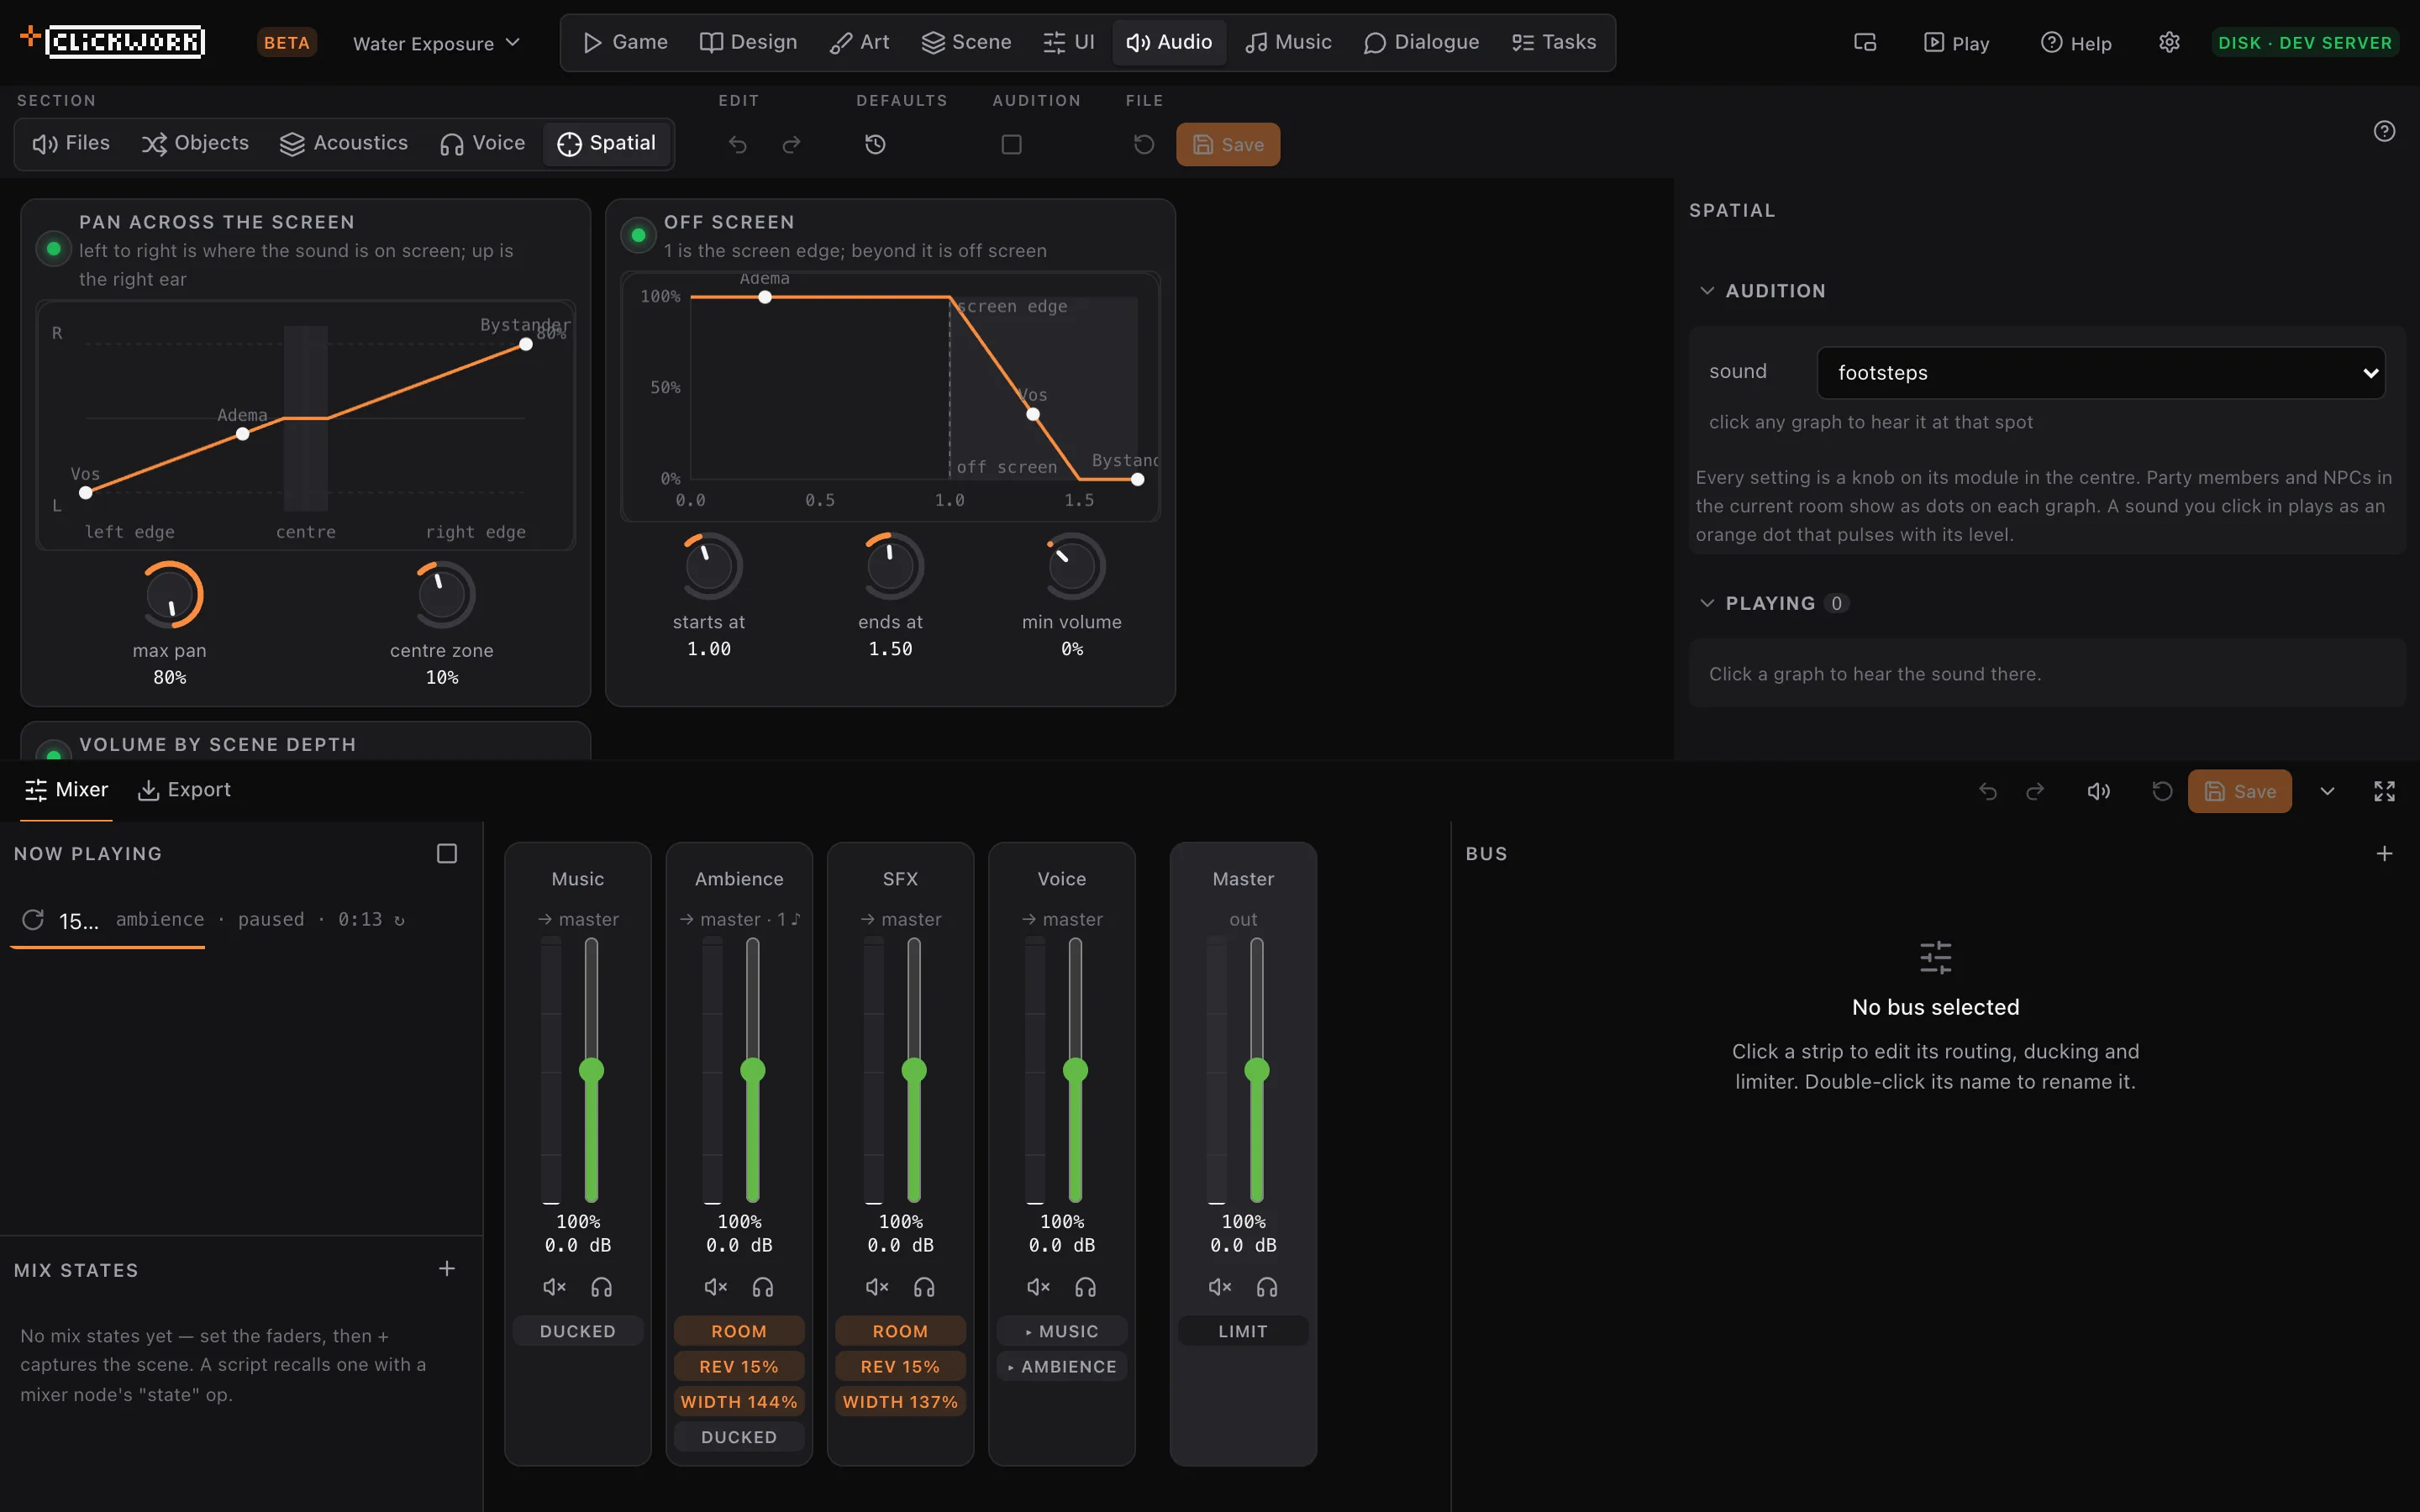This screenshot has width=2420, height=1512.
Task: Click the undo icon in the Edit section
Action: (x=738, y=145)
